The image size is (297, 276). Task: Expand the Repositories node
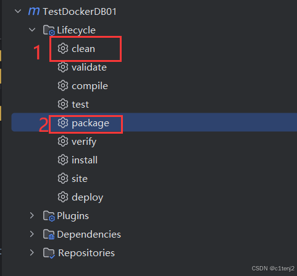pyautogui.click(x=31, y=252)
